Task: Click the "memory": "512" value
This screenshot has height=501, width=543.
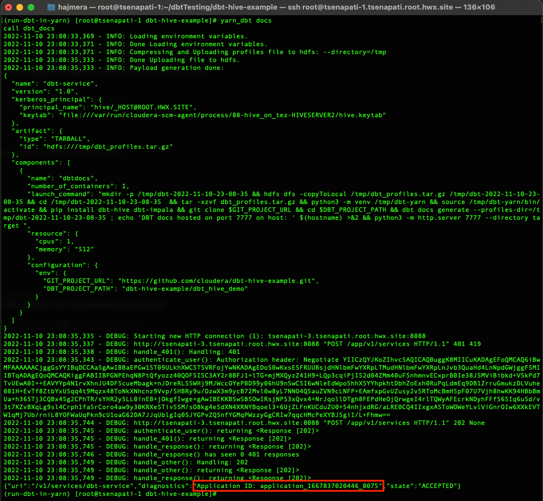Action: (x=64, y=250)
